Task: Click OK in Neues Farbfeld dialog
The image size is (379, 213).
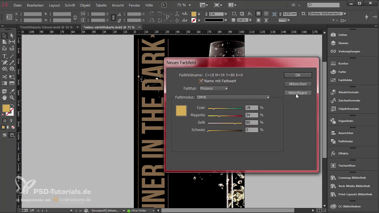Action: click(298, 75)
